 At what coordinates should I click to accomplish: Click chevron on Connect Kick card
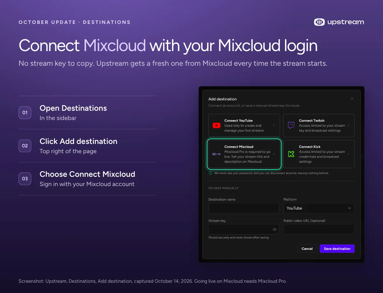(348, 154)
